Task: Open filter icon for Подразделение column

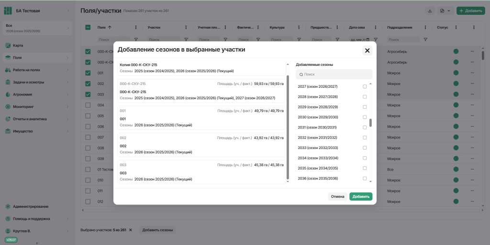Action: [x=425, y=40]
